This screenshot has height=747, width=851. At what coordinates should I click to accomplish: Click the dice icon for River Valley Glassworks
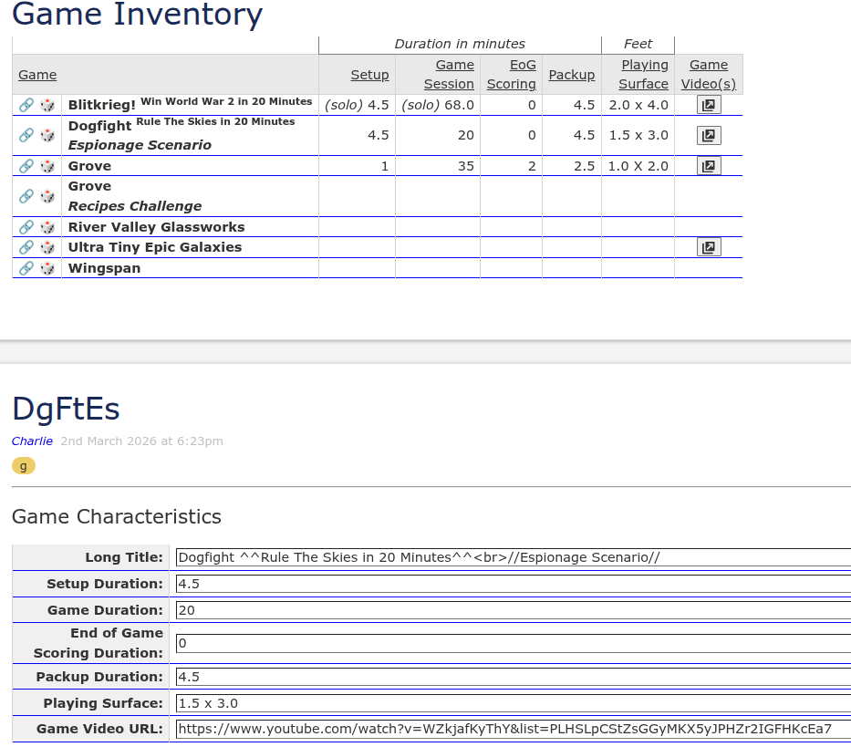47,227
